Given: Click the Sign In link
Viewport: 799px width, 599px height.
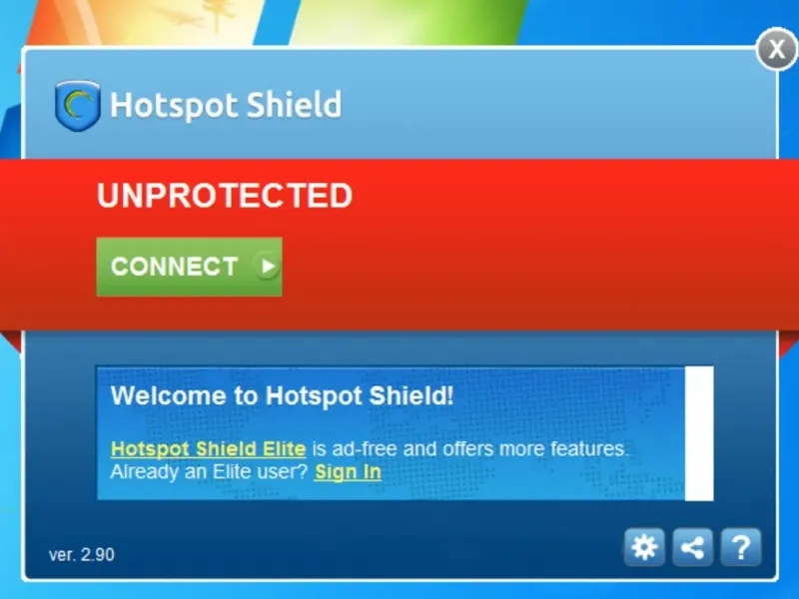Looking at the screenshot, I should [x=348, y=471].
